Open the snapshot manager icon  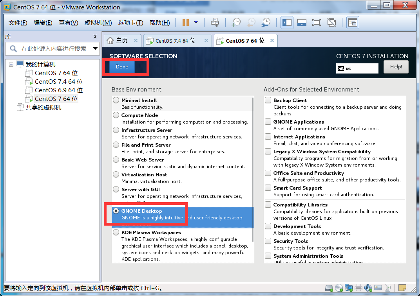coord(266,22)
